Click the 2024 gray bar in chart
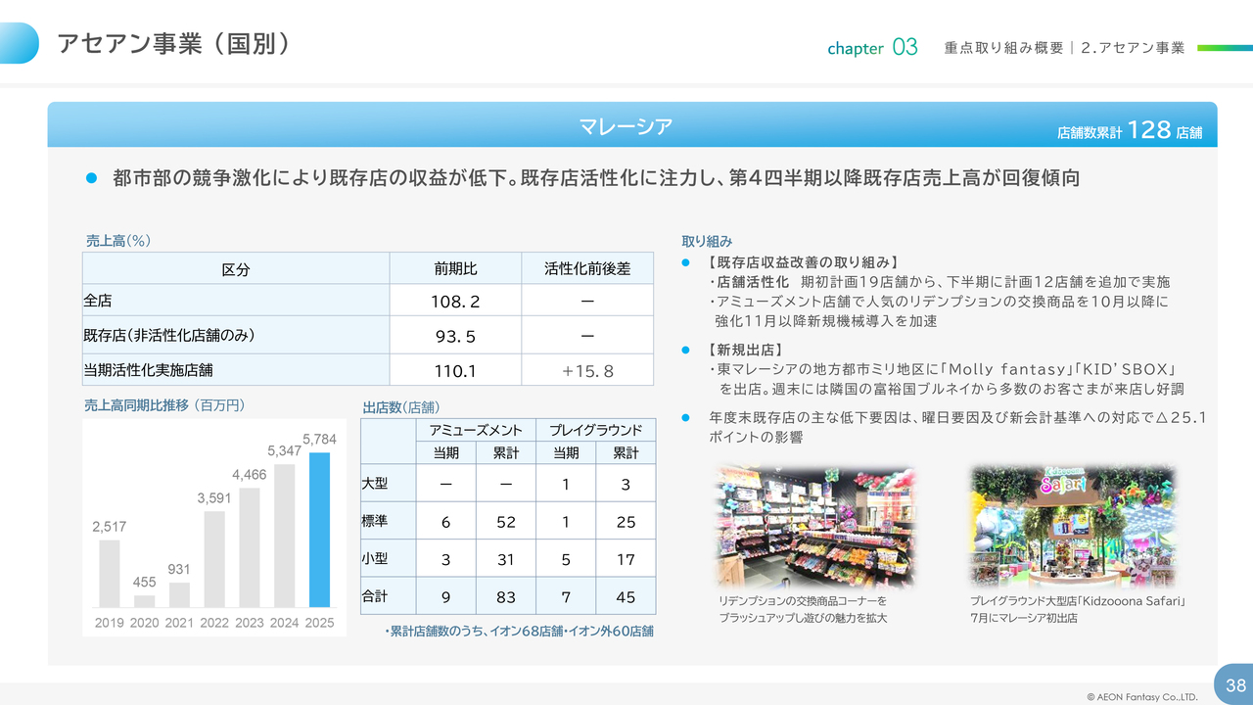This screenshot has width=1253, height=705. click(x=285, y=535)
